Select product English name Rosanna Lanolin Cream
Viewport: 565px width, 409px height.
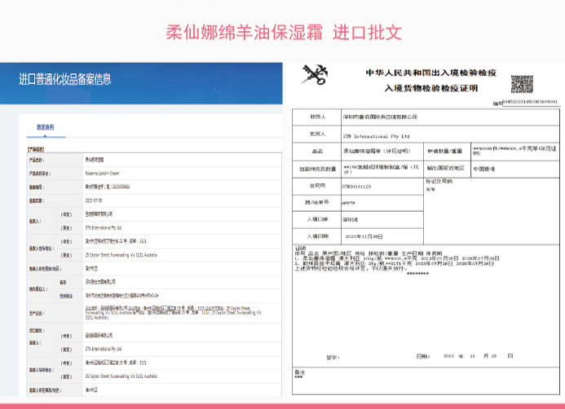(x=102, y=174)
